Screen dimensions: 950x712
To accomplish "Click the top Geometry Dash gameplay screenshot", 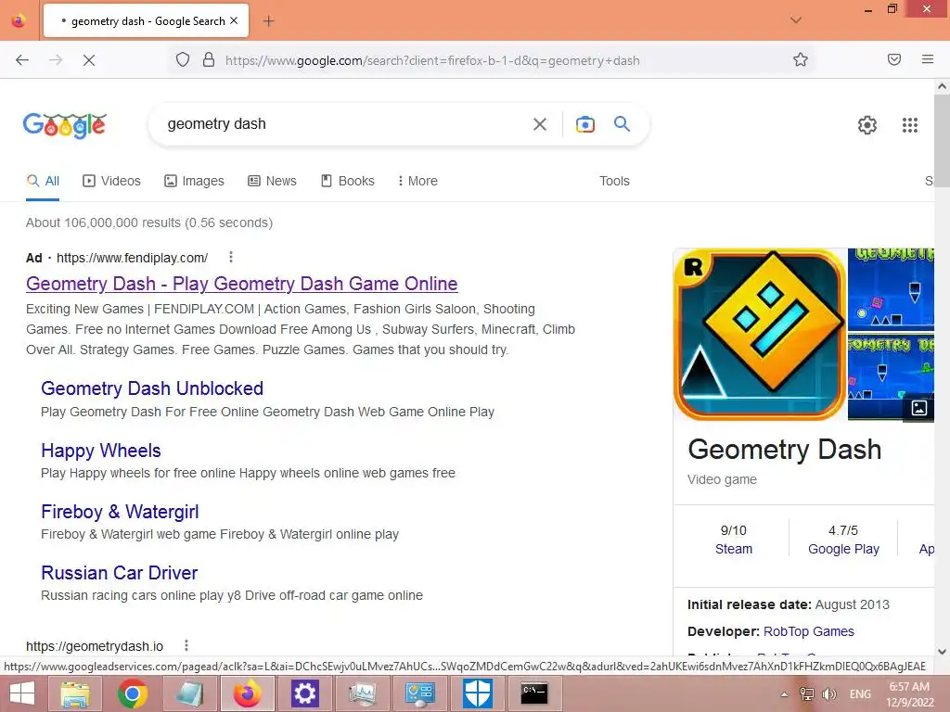I will tap(892, 288).
